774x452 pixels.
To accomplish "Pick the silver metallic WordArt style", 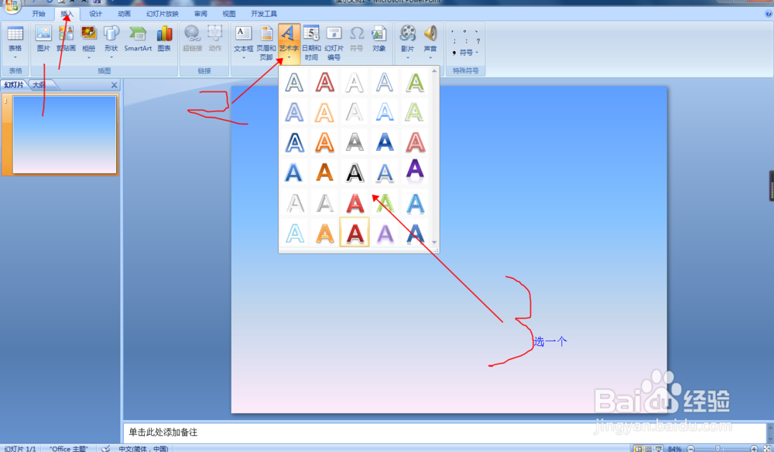I will [354, 142].
